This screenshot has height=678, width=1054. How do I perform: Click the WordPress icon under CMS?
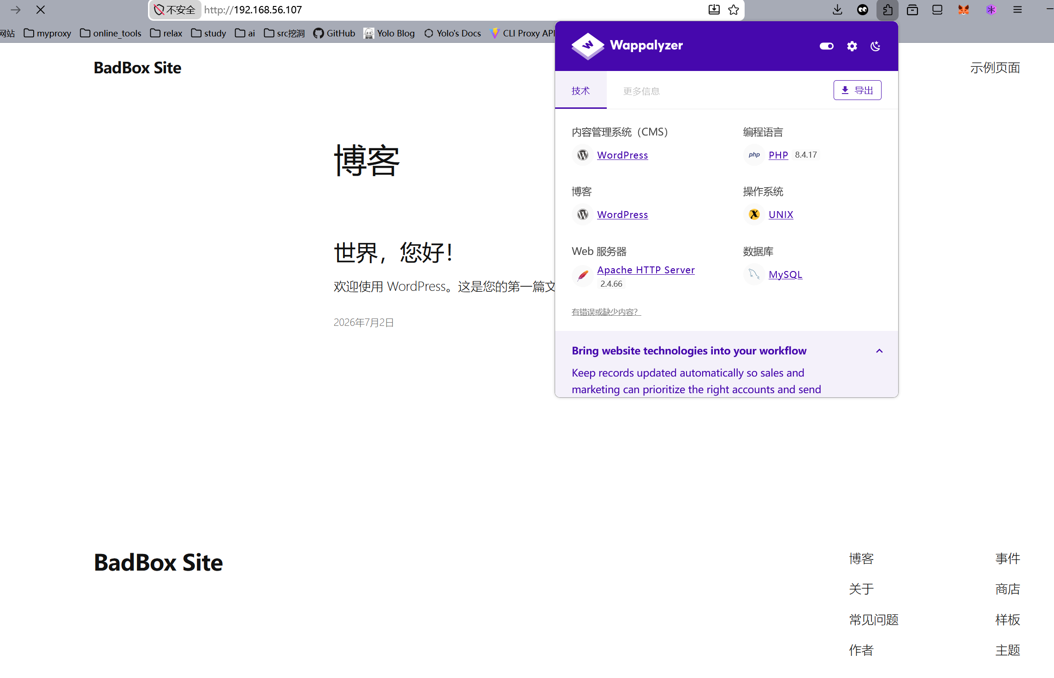pyautogui.click(x=583, y=155)
